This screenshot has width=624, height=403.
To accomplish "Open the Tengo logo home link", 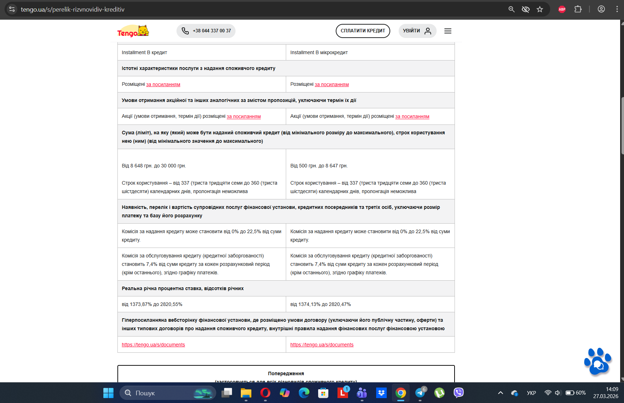I will coord(133,31).
